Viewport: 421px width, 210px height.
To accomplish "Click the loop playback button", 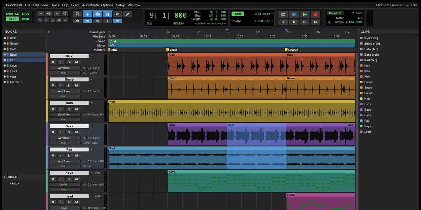I will tap(283, 14).
